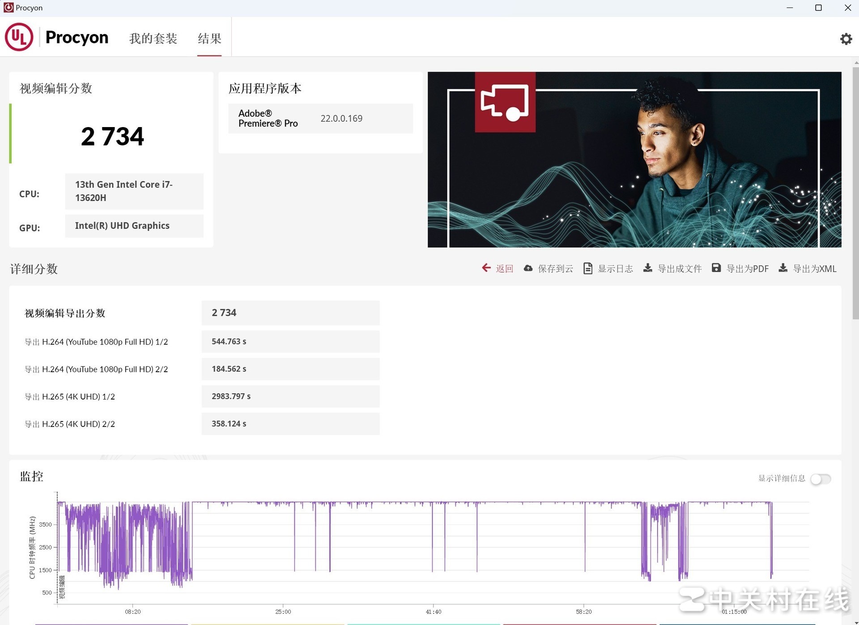This screenshot has width=859, height=625.
Task: Click the export as XML download icon
Action: pos(783,268)
